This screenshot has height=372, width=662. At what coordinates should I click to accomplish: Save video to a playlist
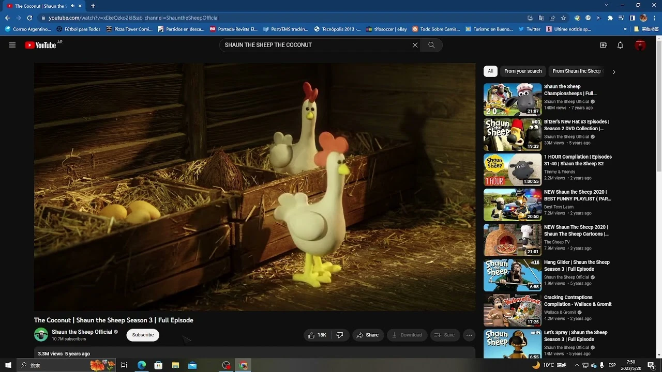(x=445, y=335)
